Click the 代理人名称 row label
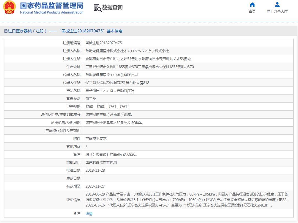Screen dimensions: 298x223 (x=72, y=75)
